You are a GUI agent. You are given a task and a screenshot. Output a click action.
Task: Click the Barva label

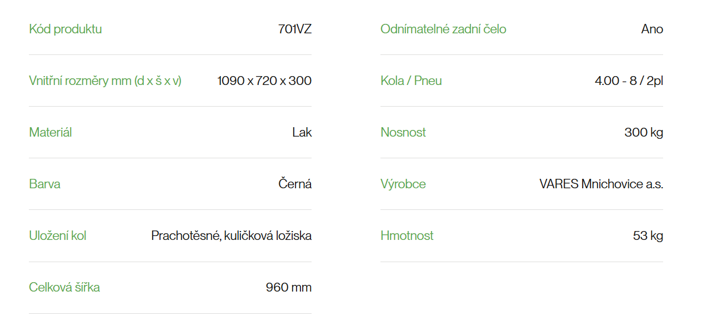pyautogui.click(x=45, y=184)
